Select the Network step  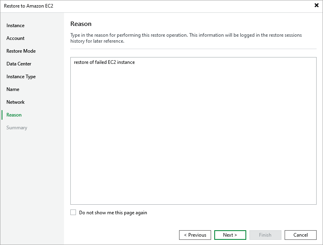16,102
